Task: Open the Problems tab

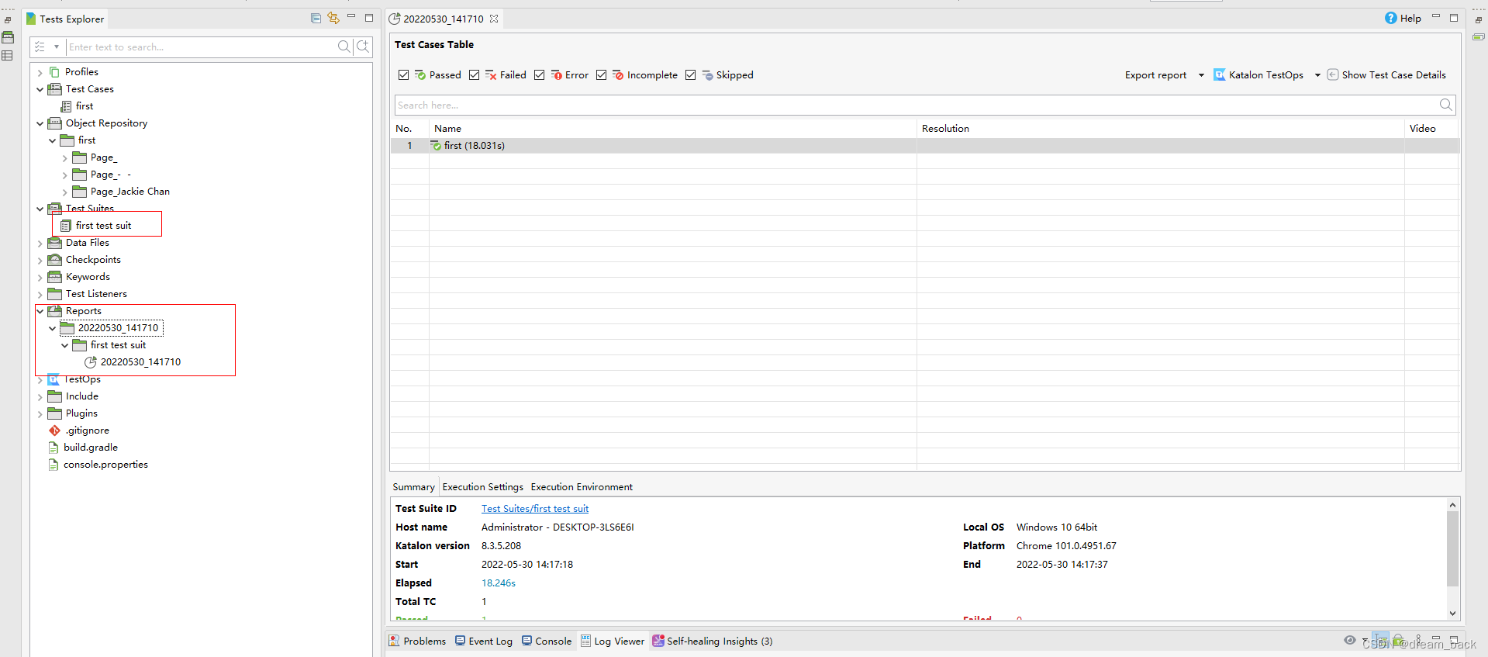Action: [417, 641]
